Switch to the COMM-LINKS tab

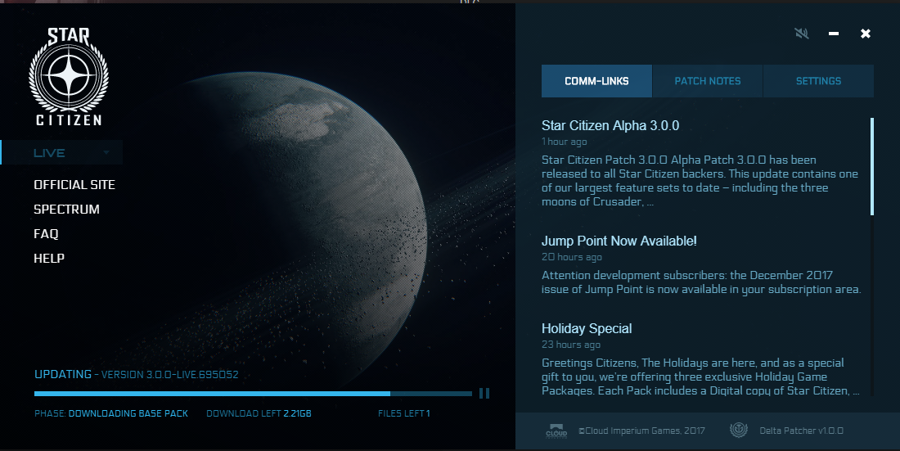[596, 81]
